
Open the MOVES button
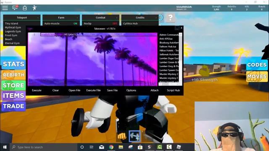pos(257,76)
